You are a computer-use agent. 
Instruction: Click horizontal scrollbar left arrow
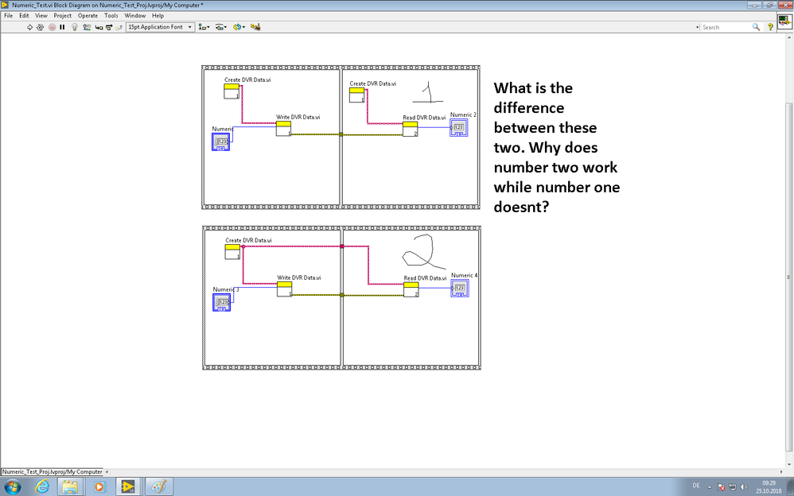(x=107, y=471)
